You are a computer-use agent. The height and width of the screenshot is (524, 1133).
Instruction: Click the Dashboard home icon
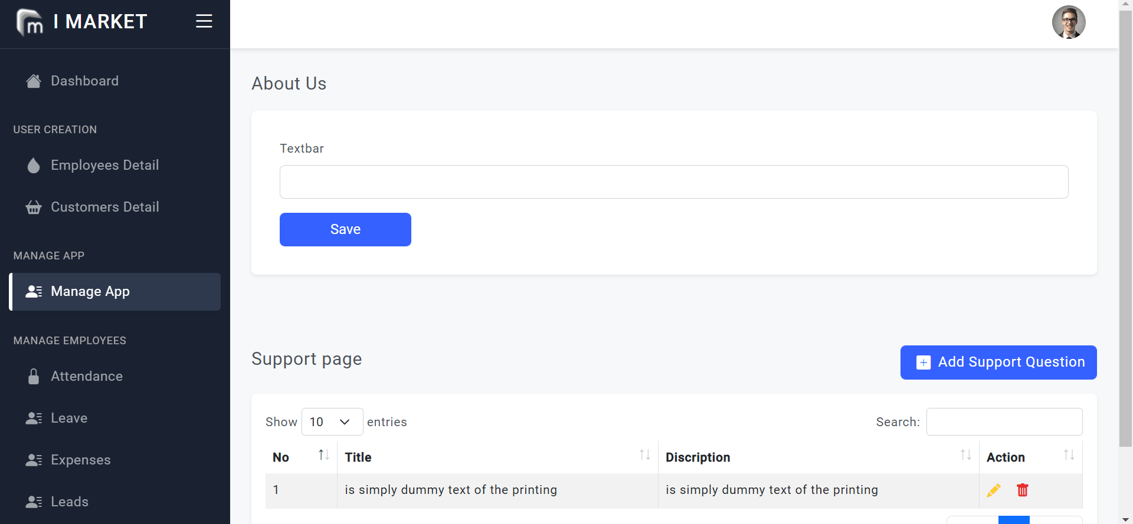point(34,81)
